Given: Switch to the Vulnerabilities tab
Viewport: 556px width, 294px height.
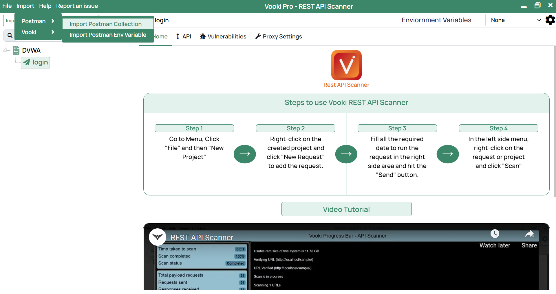Looking at the screenshot, I should pos(223,36).
